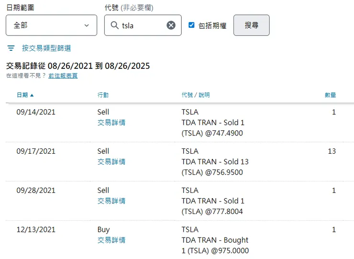Open the 日期範圍 dropdown showing 全部
The image size is (354, 259).
pyautogui.click(x=51, y=25)
